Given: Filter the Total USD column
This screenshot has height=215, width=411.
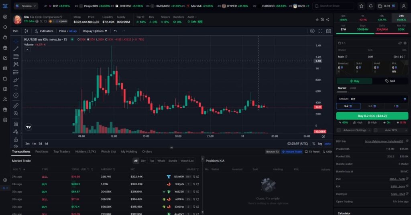Looking at the screenshot, I should (x=92, y=169).
